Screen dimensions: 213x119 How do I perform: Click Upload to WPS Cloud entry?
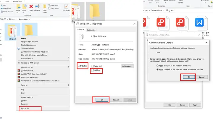pos(30,63)
